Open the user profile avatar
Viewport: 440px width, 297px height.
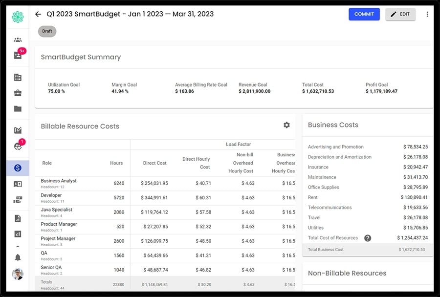(18, 274)
